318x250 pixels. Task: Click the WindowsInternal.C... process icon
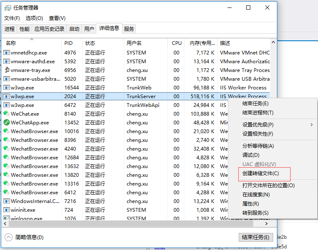7,201
